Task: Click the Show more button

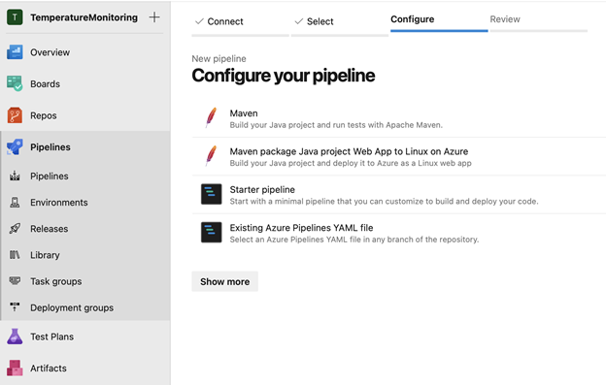Action: click(x=224, y=281)
